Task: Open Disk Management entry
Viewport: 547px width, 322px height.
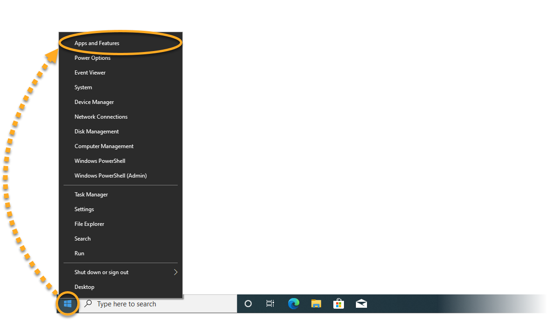Action: [x=97, y=132]
